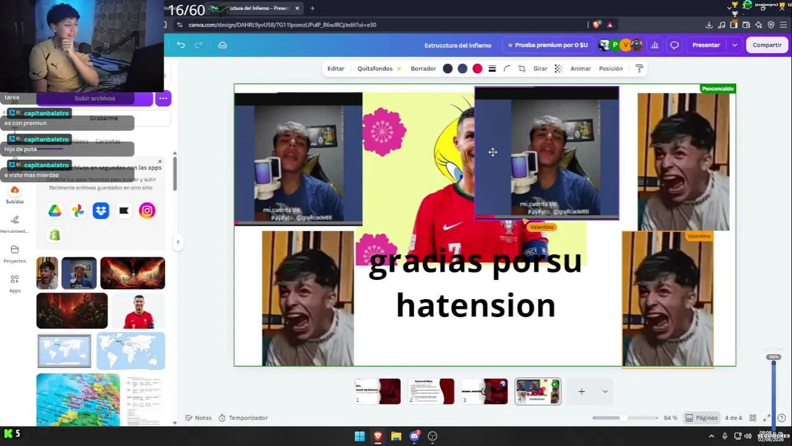This screenshot has height=446, width=792.
Task: Open Discord from taskbar
Action: tap(415, 436)
